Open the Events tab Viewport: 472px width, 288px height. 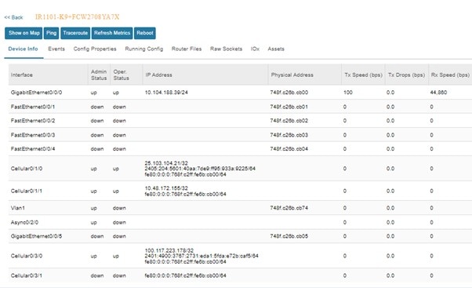pyautogui.click(x=56, y=49)
